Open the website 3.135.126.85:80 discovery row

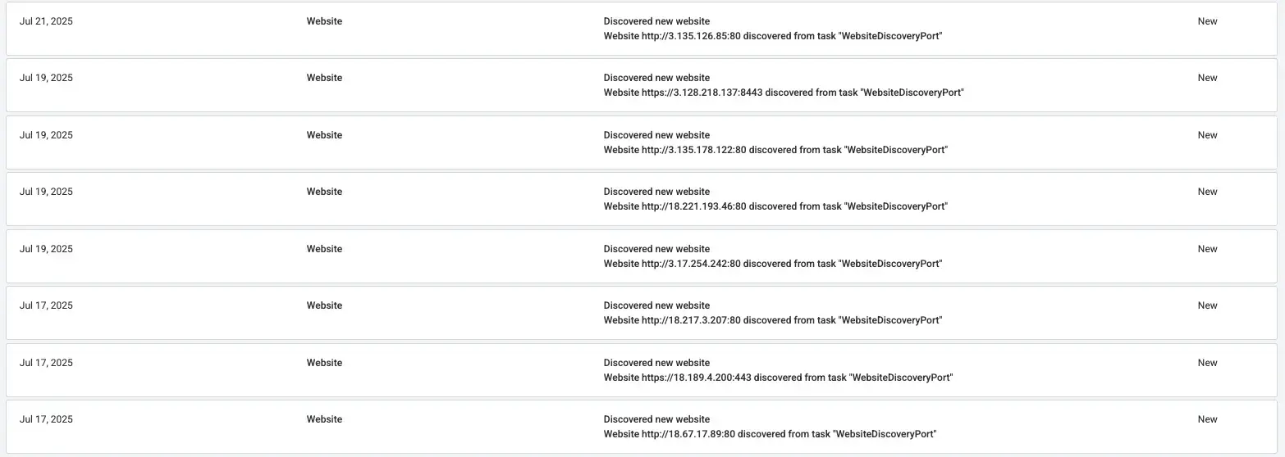[642, 29]
